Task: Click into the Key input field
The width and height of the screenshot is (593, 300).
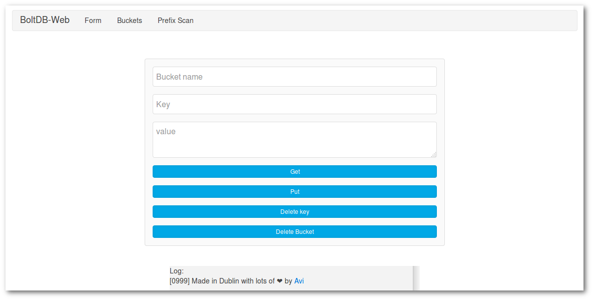Action: (x=295, y=104)
